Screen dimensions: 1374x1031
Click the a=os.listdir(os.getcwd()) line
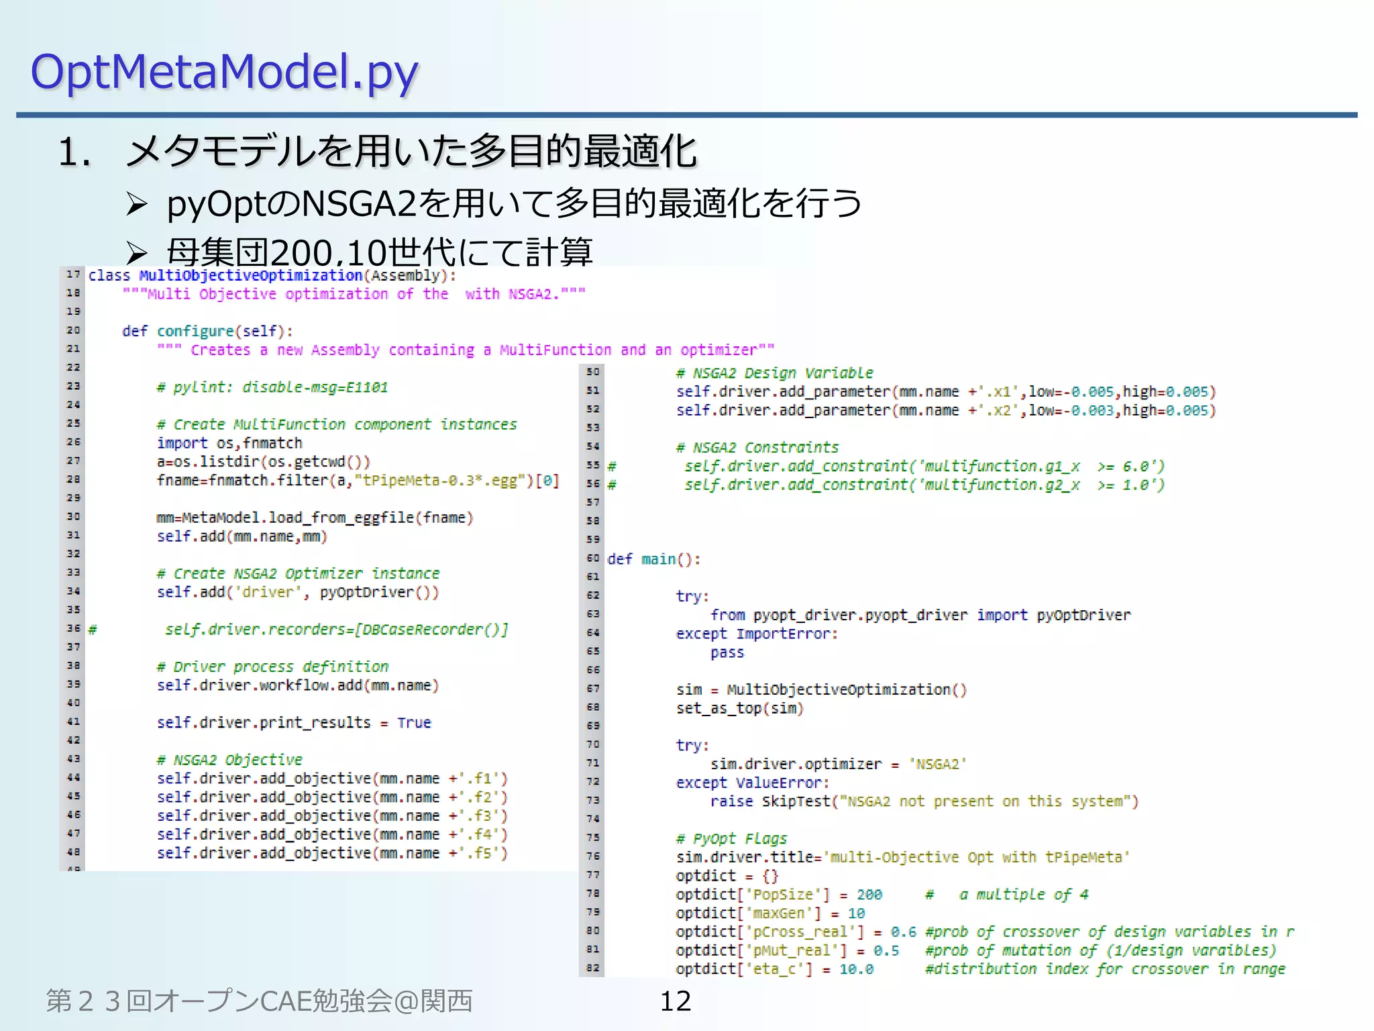[x=263, y=462]
